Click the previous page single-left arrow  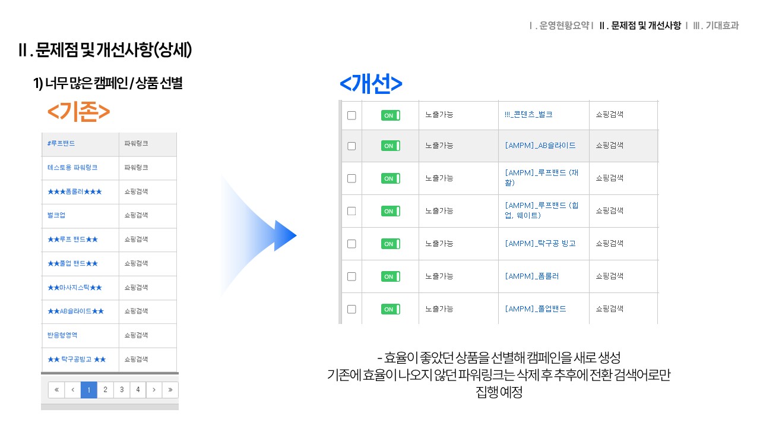coord(72,390)
